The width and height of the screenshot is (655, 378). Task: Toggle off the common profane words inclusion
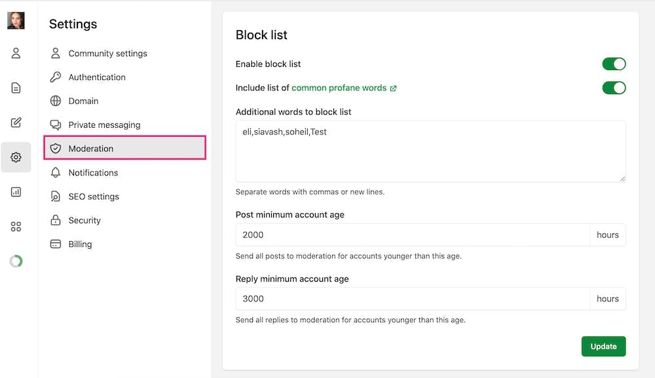click(x=614, y=87)
